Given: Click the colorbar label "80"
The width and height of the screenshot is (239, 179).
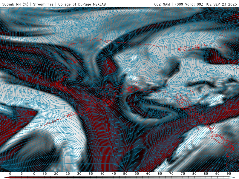Looking at the screenshot, I should [194, 174].
